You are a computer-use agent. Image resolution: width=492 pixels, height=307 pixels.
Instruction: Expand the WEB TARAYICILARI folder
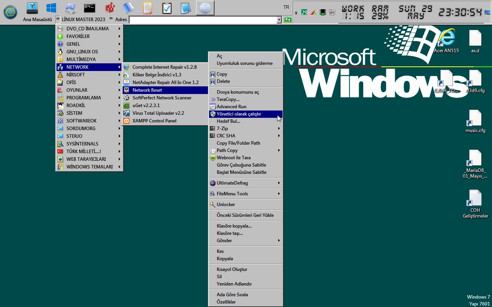90,159
